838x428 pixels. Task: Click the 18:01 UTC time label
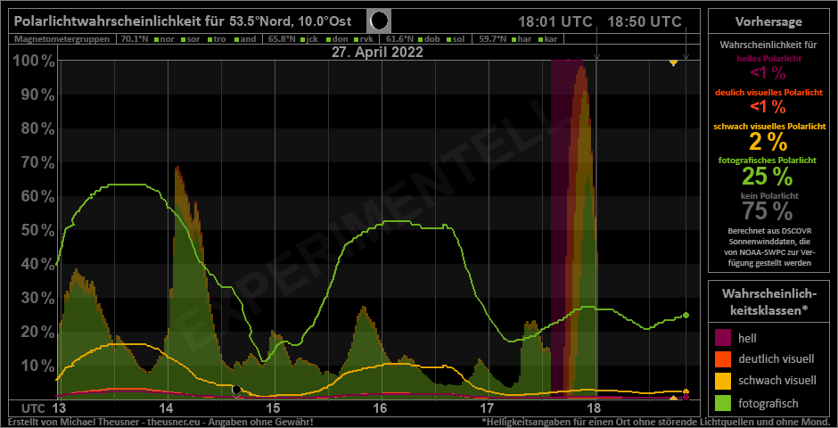(x=555, y=21)
